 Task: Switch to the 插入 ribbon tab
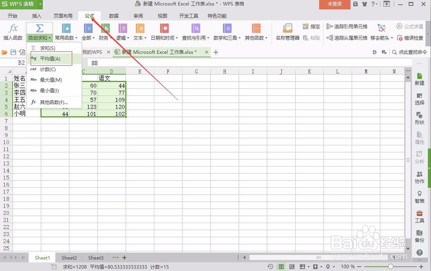tap(37, 16)
